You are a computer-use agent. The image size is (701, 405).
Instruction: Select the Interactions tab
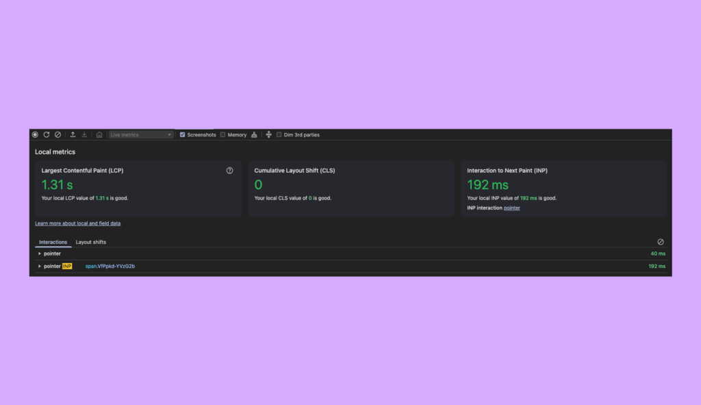pos(53,242)
